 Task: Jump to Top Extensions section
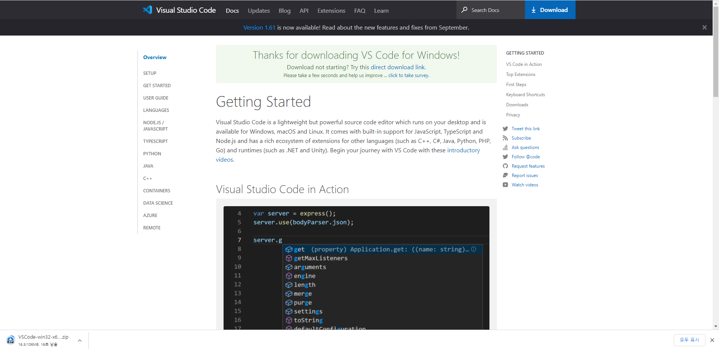click(x=521, y=74)
